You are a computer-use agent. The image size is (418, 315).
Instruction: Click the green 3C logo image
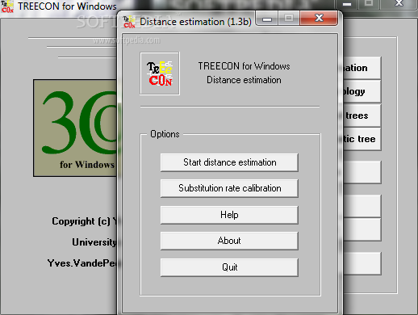pyautogui.click(x=75, y=128)
